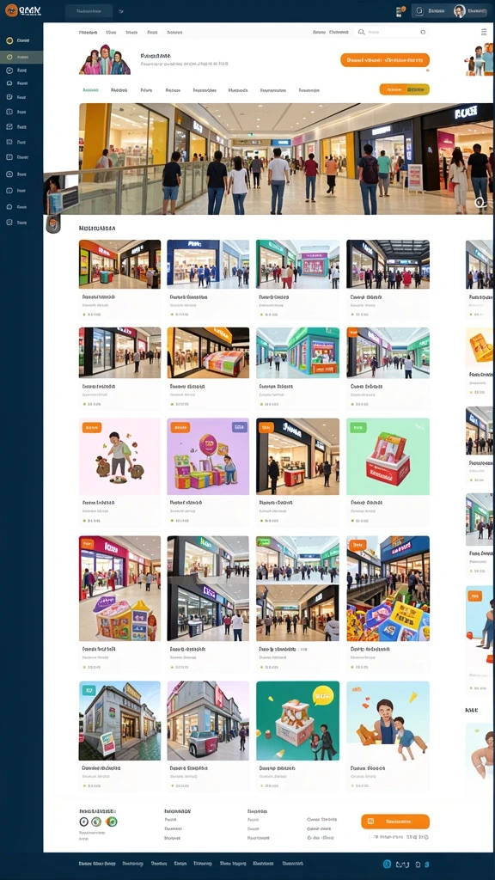Click the first link in the dark bottom bar
This screenshot has width=495, height=880.
coord(97,864)
